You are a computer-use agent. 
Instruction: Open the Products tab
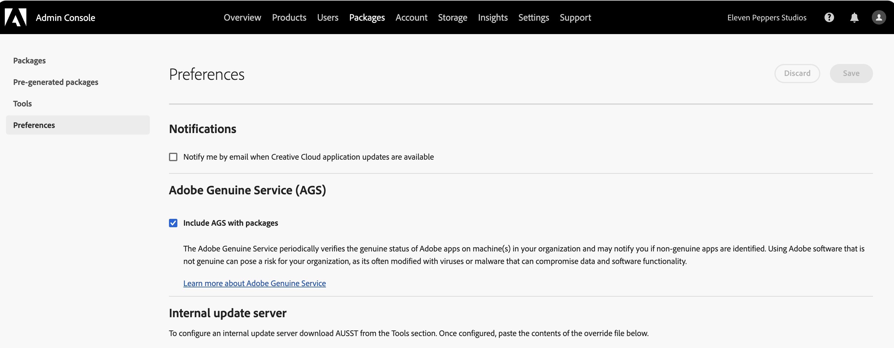click(x=289, y=17)
